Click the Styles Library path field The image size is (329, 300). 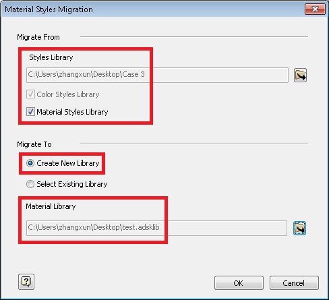click(x=157, y=75)
